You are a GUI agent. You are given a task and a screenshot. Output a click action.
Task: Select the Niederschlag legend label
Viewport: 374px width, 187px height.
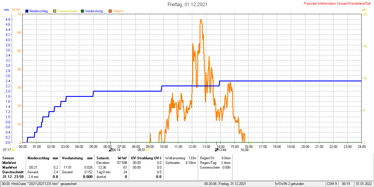[x=39, y=11]
